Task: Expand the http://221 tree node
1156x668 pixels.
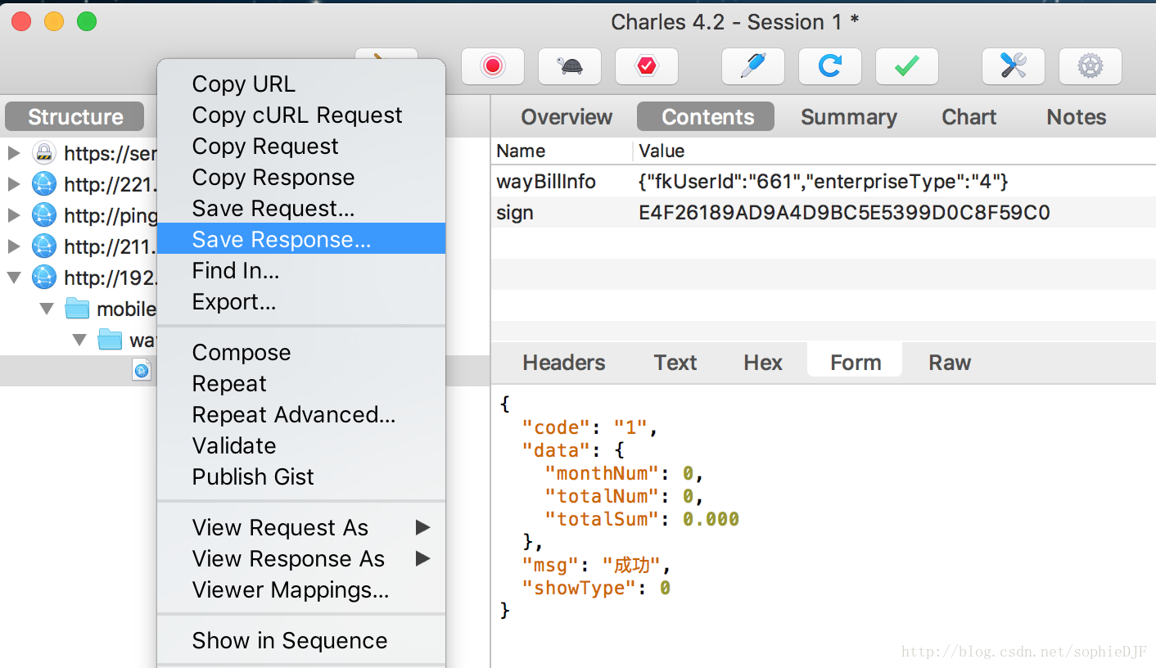Action: pyautogui.click(x=14, y=184)
